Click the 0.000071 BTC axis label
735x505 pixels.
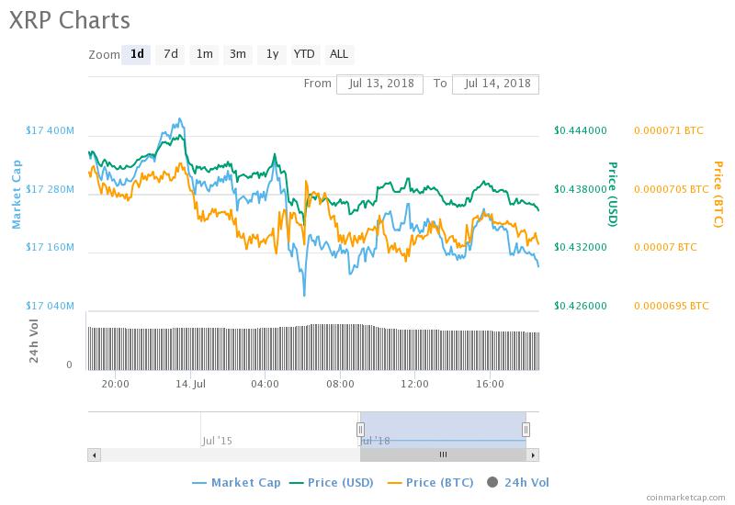click(x=669, y=130)
